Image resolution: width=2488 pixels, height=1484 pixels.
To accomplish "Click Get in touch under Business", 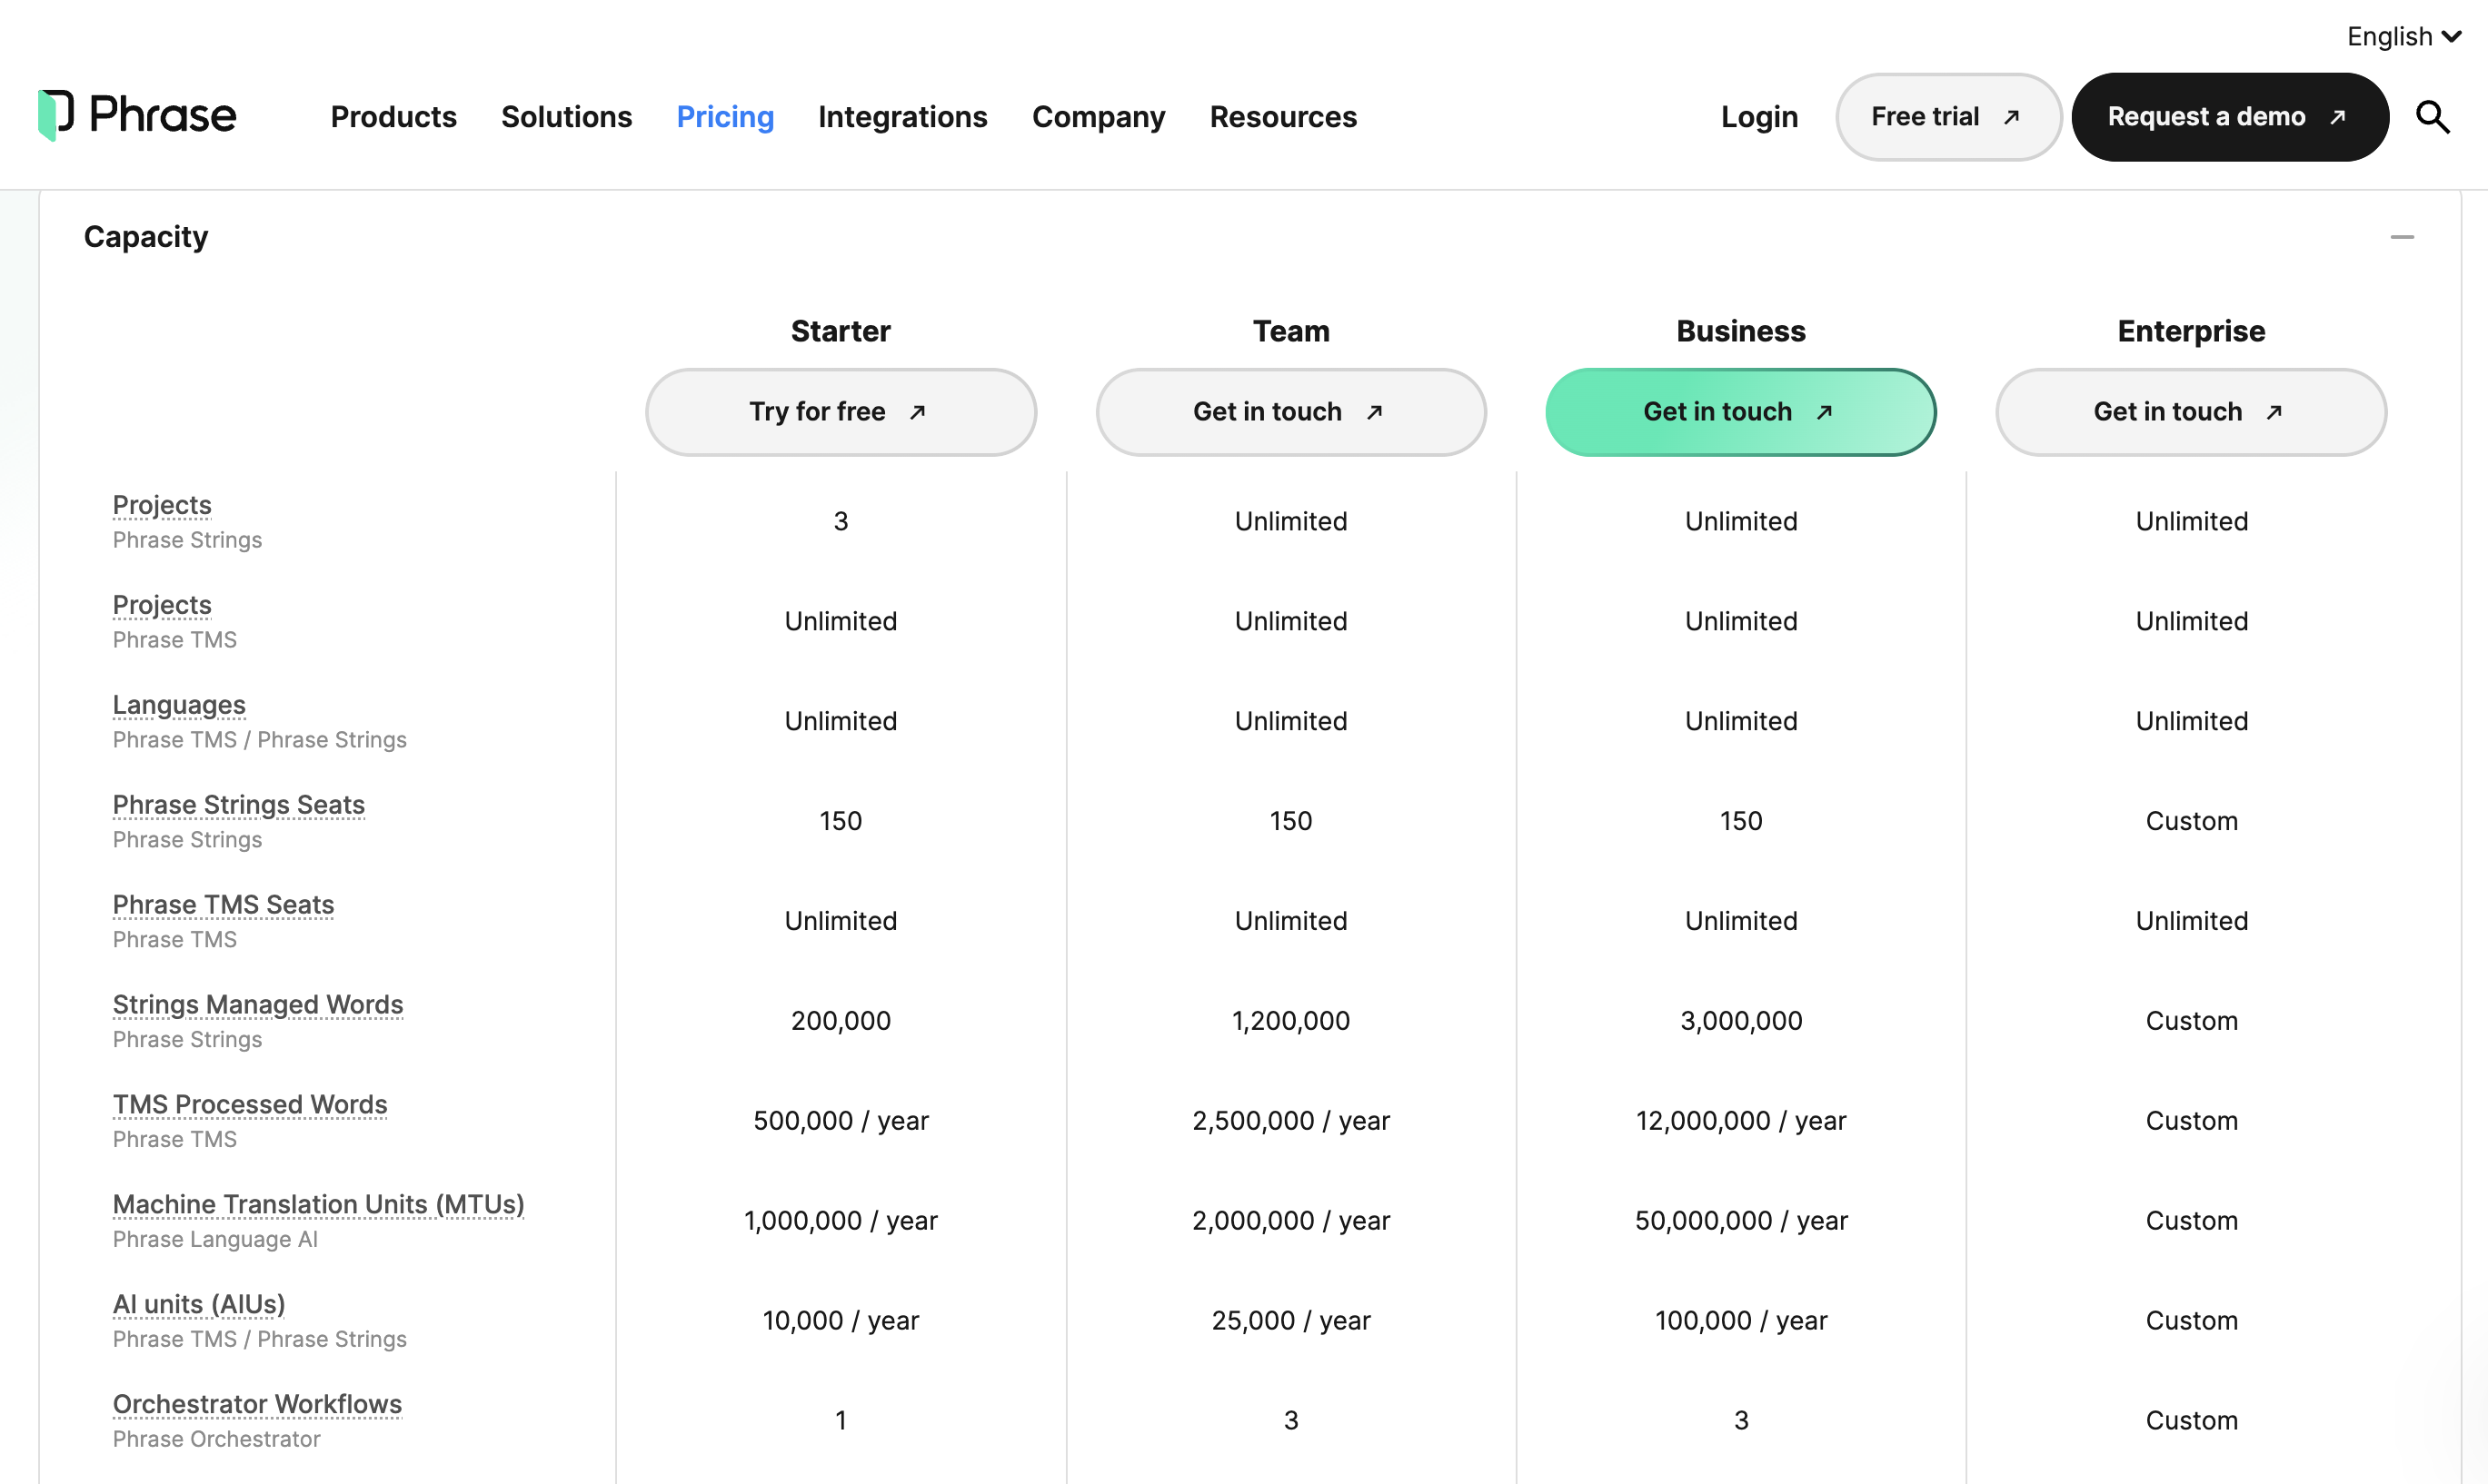I will coord(1741,412).
